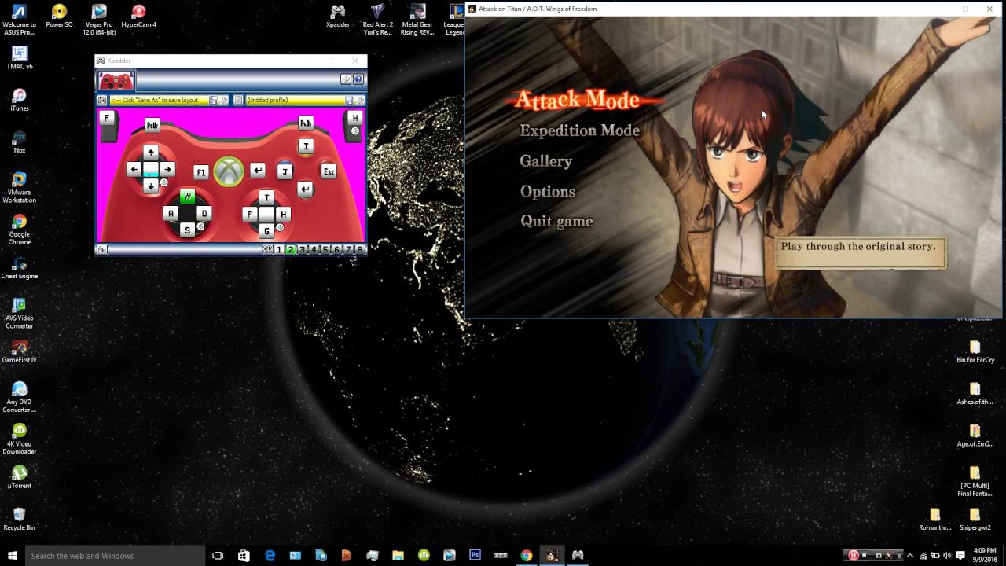Click left stick D key assignment
Screen dimensions: 1006x566
[204, 213]
